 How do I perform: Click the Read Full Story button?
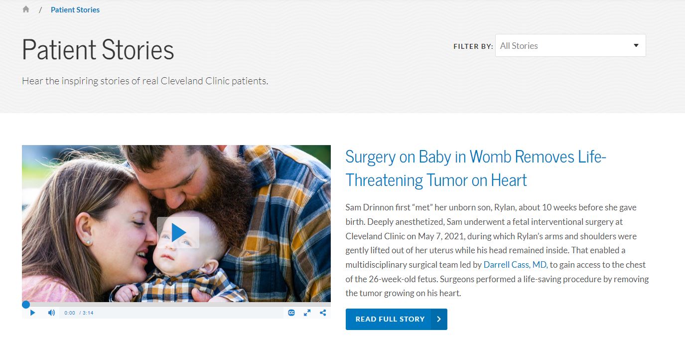[x=397, y=319]
